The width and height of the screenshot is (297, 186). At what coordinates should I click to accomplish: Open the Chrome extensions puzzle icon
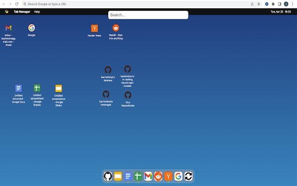(273, 4)
